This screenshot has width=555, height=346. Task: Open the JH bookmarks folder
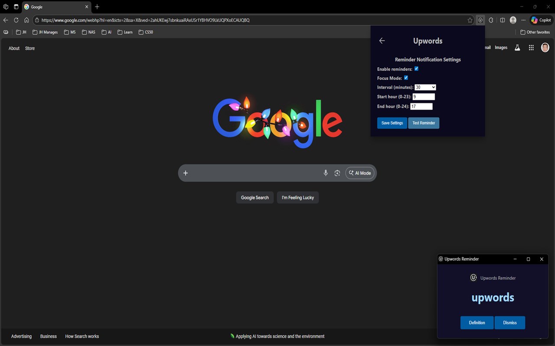pos(21,32)
